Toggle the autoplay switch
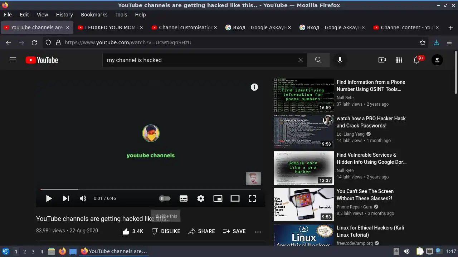Screen dimensions: 458x257 click(165, 198)
